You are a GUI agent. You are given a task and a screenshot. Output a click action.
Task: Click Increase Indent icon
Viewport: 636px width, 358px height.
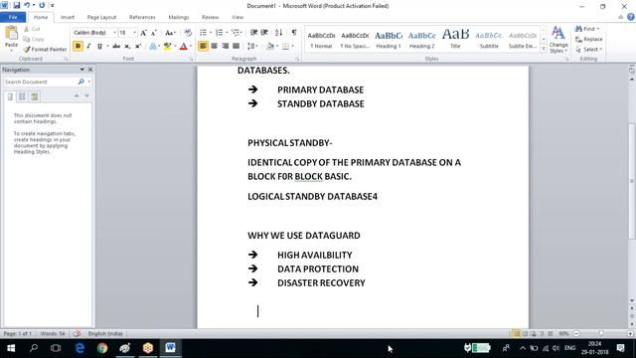tap(264, 33)
